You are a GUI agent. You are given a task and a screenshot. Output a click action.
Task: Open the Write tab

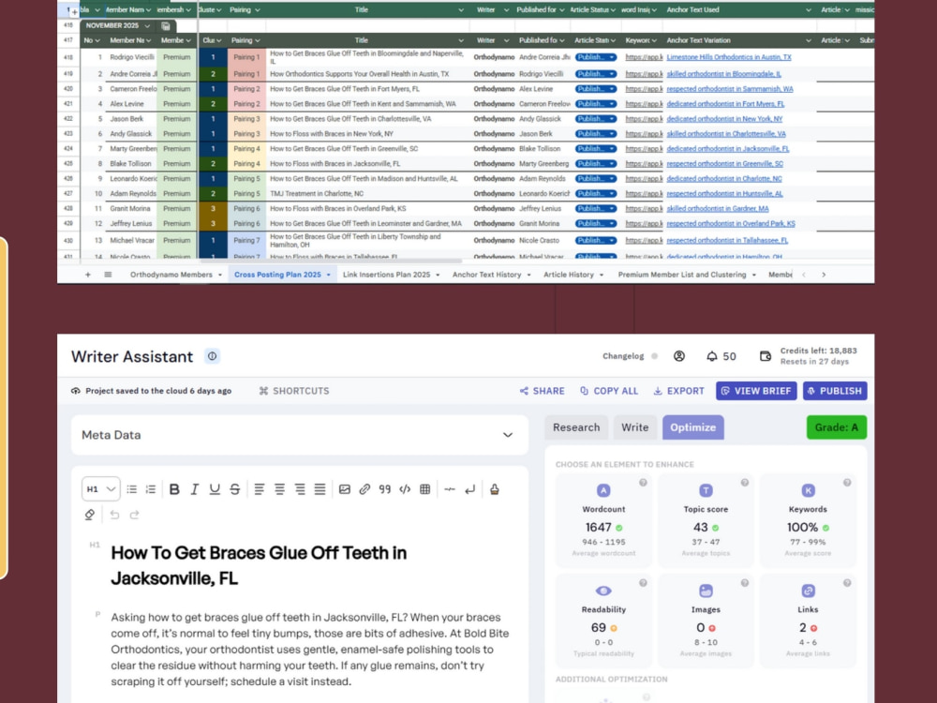tap(634, 427)
